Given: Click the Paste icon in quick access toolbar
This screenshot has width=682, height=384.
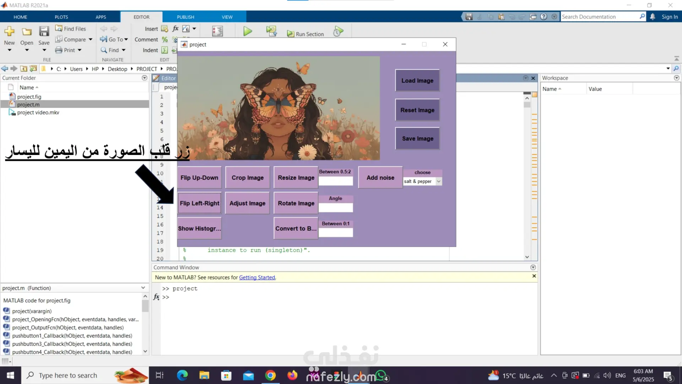Looking at the screenshot, I should click(501, 17).
